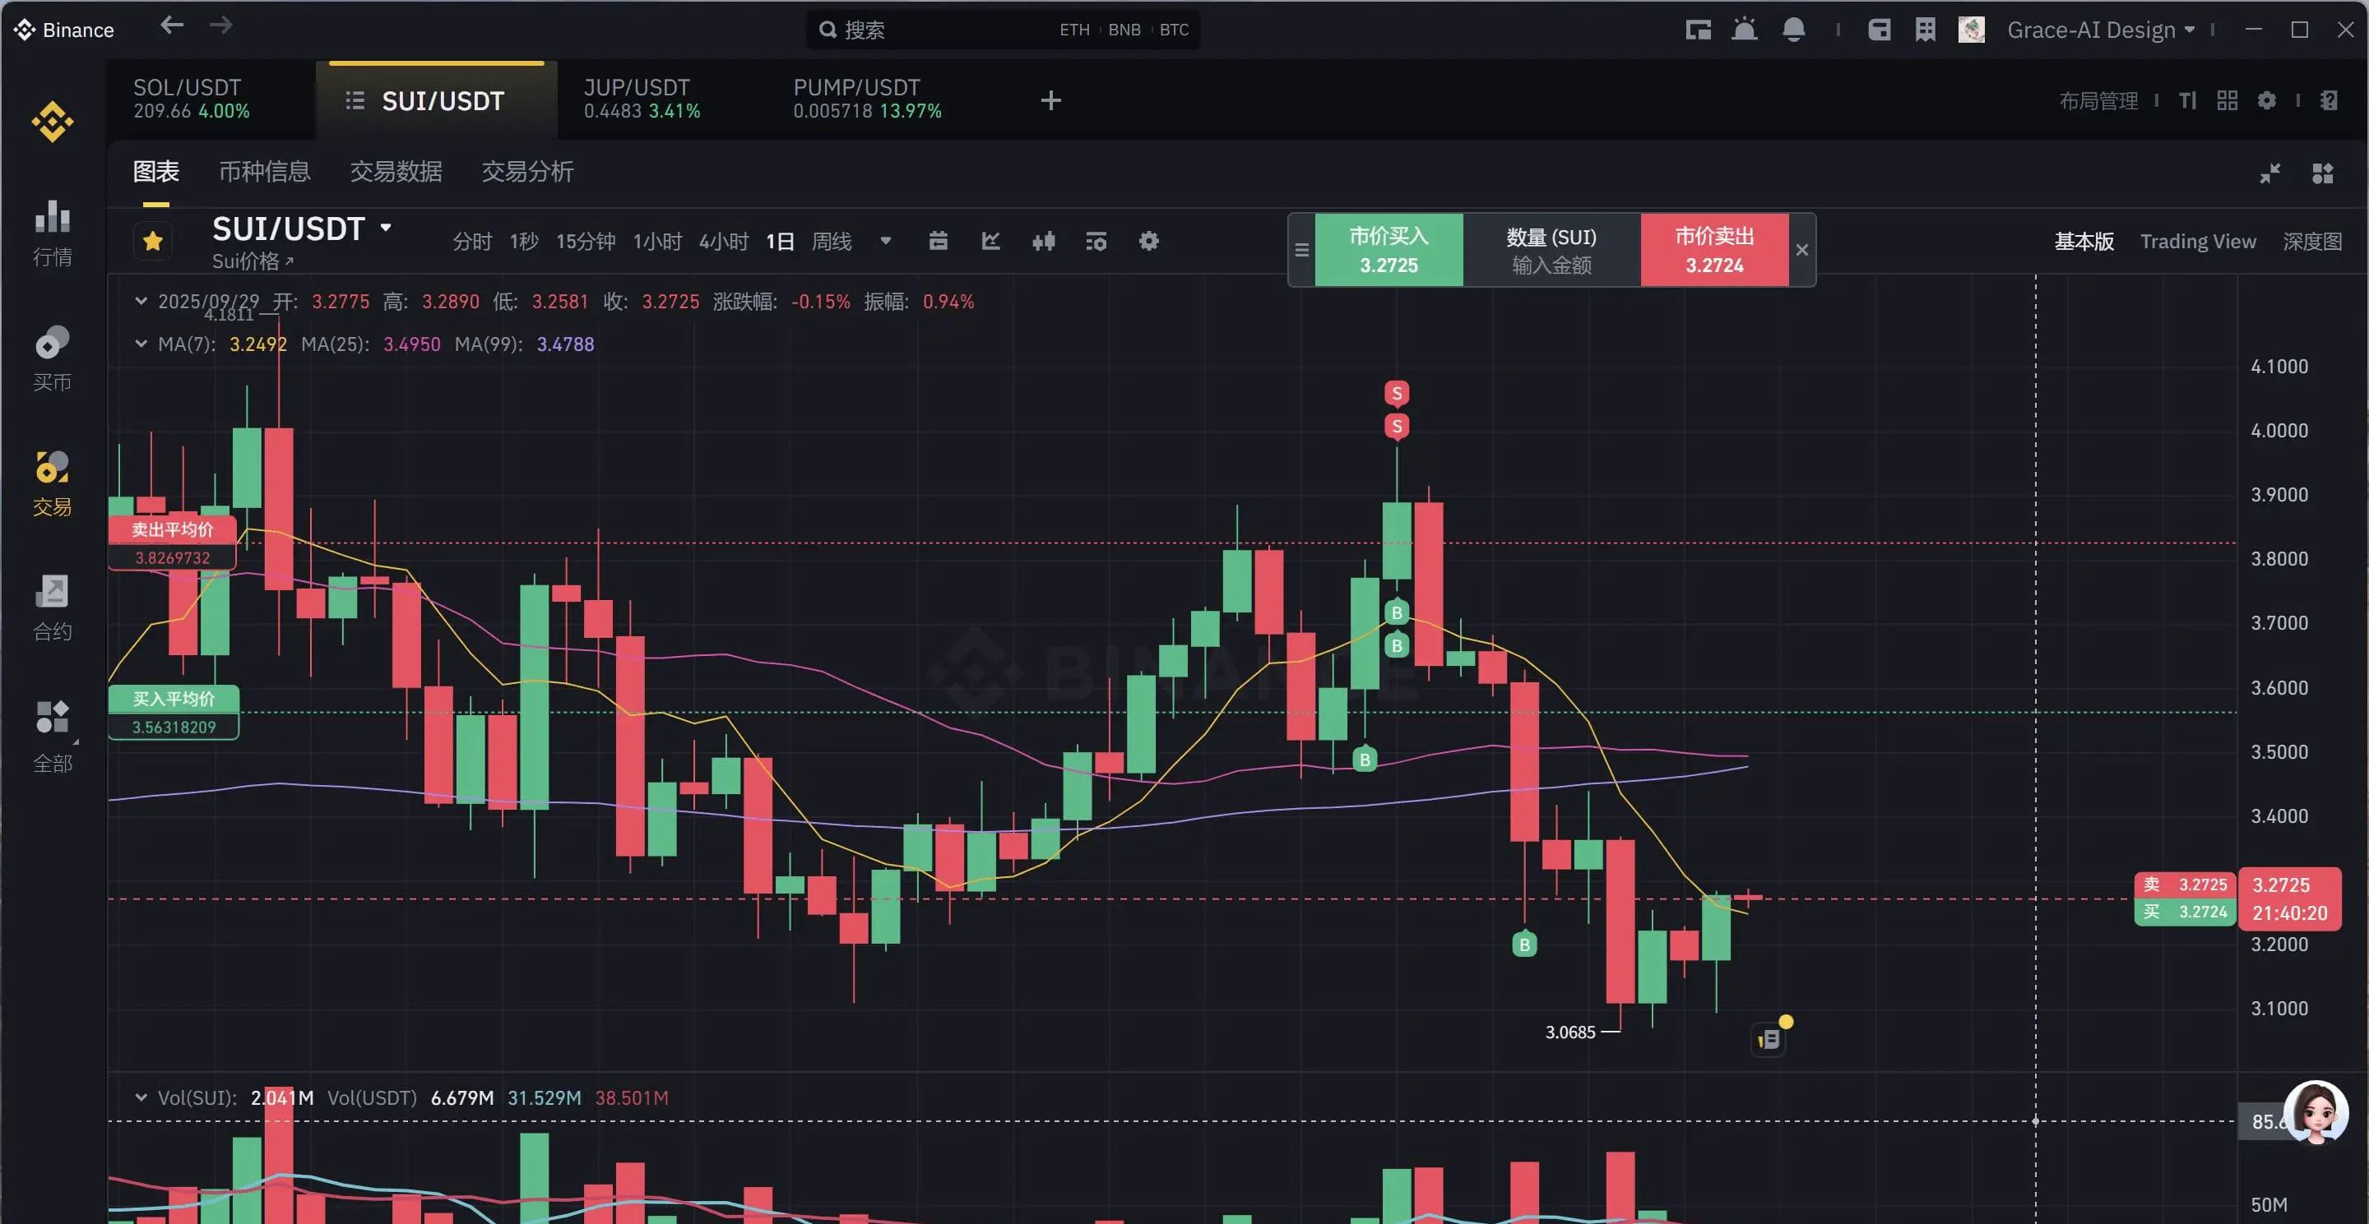Image resolution: width=2369 pixels, height=1224 pixels.
Task: Click the 搜索 search box
Action: [1003, 30]
